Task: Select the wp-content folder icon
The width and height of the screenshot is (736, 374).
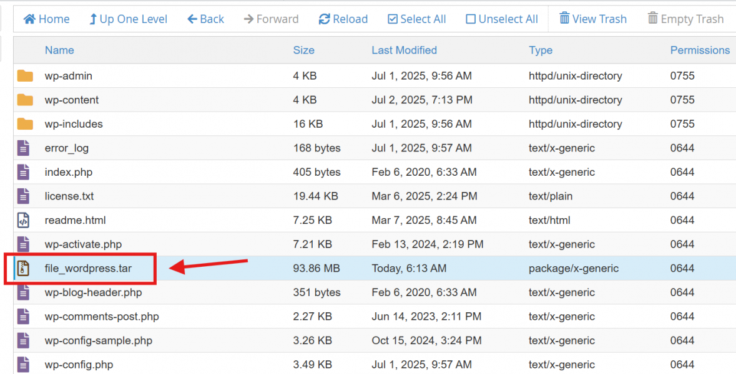Action: tap(25, 100)
